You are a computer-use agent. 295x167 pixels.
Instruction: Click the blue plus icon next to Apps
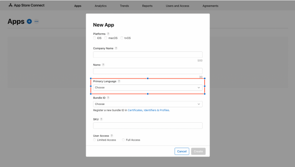click(x=29, y=21)
